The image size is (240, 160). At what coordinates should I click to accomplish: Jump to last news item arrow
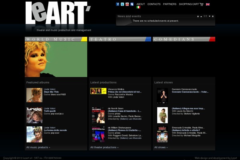point(213,16)
